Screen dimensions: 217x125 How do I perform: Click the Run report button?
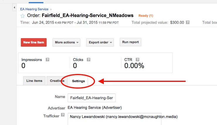[x=130, y=42]
